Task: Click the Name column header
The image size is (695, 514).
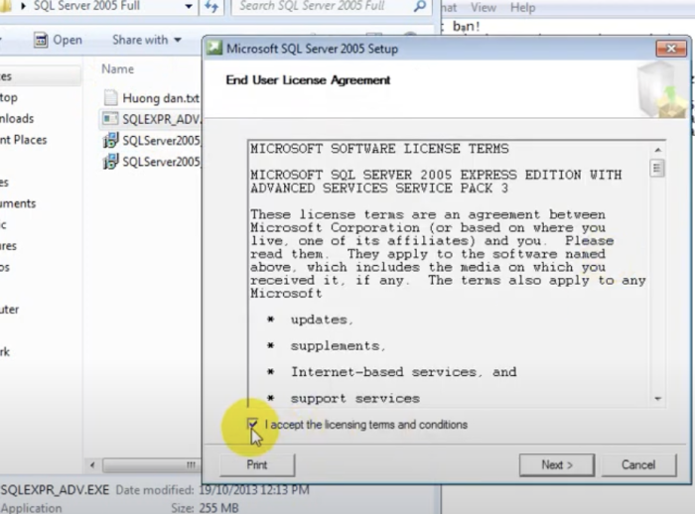Action: [117, 69]
